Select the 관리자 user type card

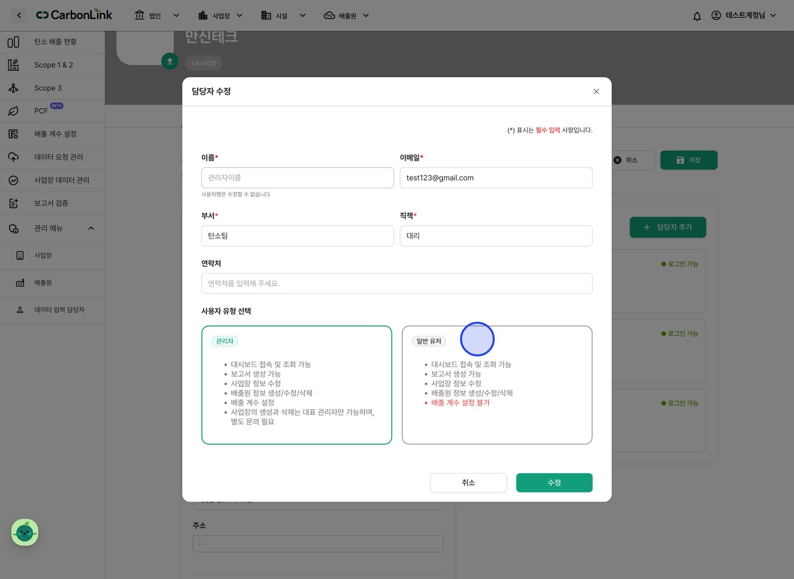pos(297,385)
